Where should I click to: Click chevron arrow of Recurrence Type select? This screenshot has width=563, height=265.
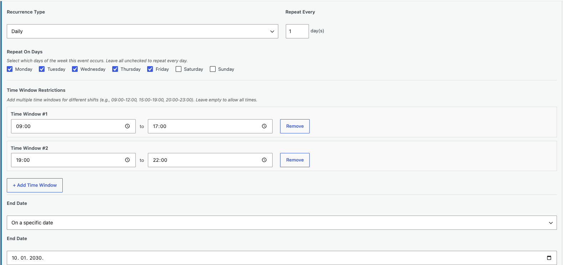pyautogui.click(x=272, y=31)
